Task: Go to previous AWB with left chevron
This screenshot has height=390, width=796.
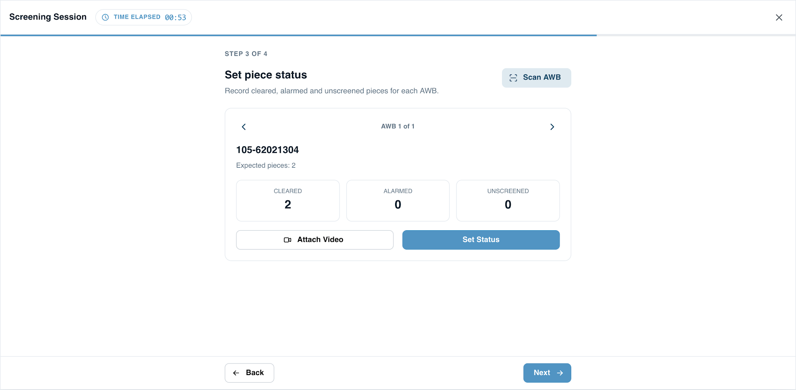Action: 244,127
